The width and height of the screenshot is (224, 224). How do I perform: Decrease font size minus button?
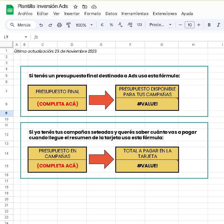180,25
